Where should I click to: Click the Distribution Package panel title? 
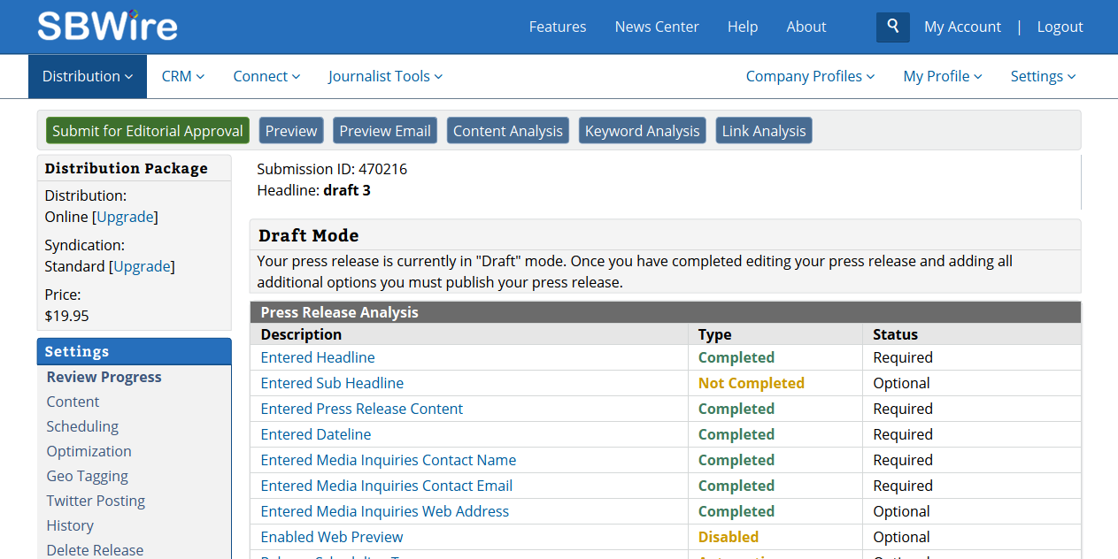(127, 168)
